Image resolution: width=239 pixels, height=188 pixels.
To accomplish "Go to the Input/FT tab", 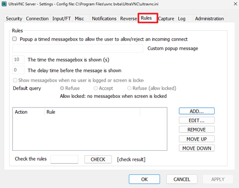I will click(62, 19).
